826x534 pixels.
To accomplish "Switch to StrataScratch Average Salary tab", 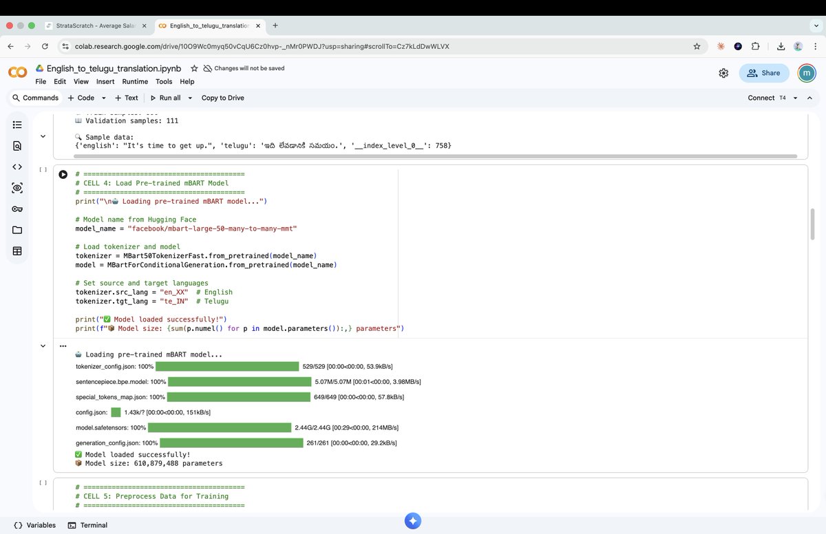I will [x=96, y=25].
